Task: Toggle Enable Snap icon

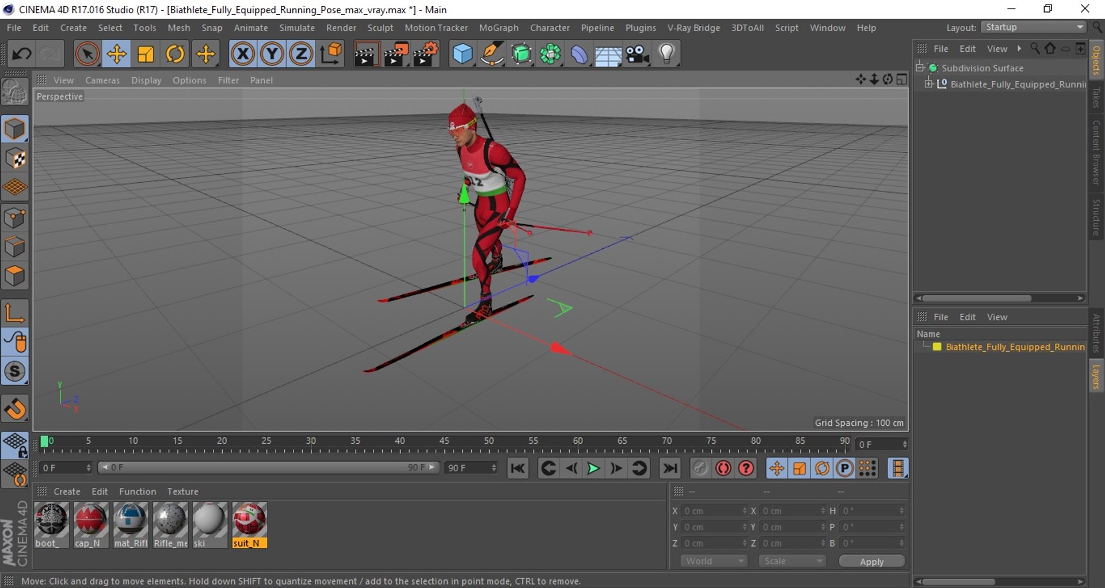Action: point(15,371)
